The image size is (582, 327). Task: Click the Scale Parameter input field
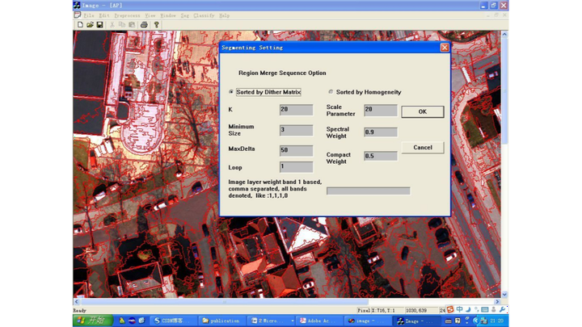coord(380,110)
